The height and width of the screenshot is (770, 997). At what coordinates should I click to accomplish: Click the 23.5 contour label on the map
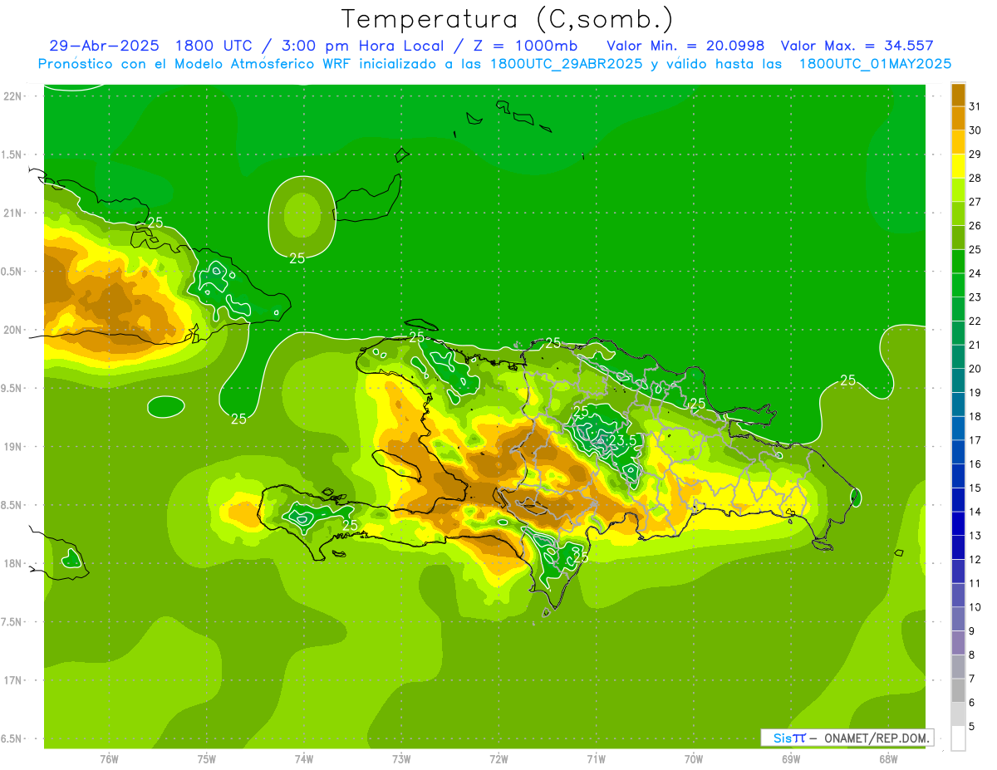tap(623, 440)
